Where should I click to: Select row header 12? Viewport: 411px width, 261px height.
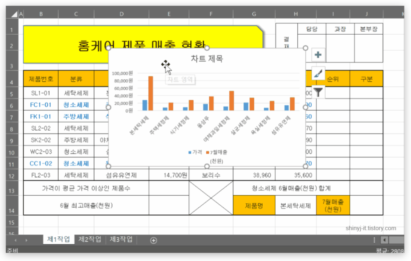pos(12,176)
